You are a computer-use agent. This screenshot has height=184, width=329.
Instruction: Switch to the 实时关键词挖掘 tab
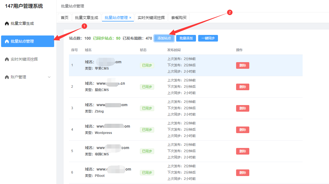pos(151,18)
